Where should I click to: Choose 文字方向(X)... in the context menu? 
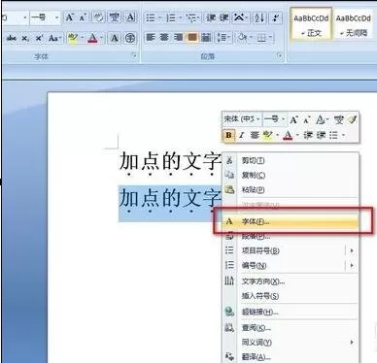pyautogui.click(x=291, y=281)
